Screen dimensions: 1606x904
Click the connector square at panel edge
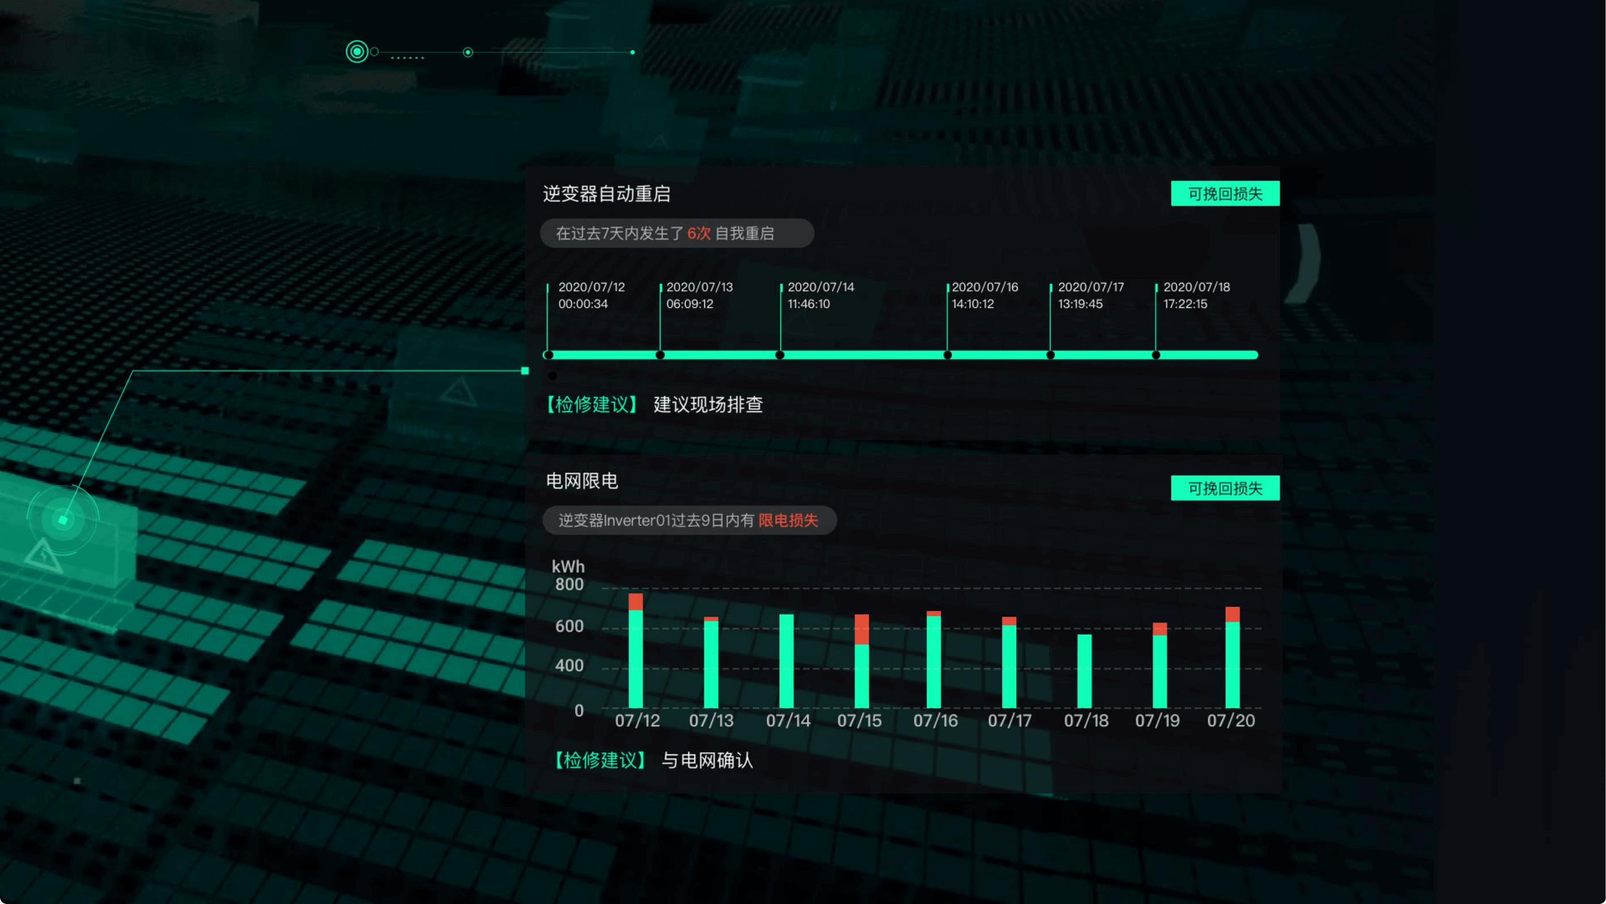[525, 371]
